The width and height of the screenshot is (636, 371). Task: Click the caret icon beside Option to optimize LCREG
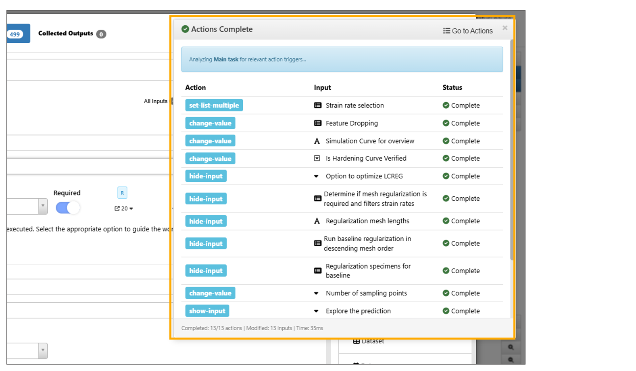click(x=317, y=176)
